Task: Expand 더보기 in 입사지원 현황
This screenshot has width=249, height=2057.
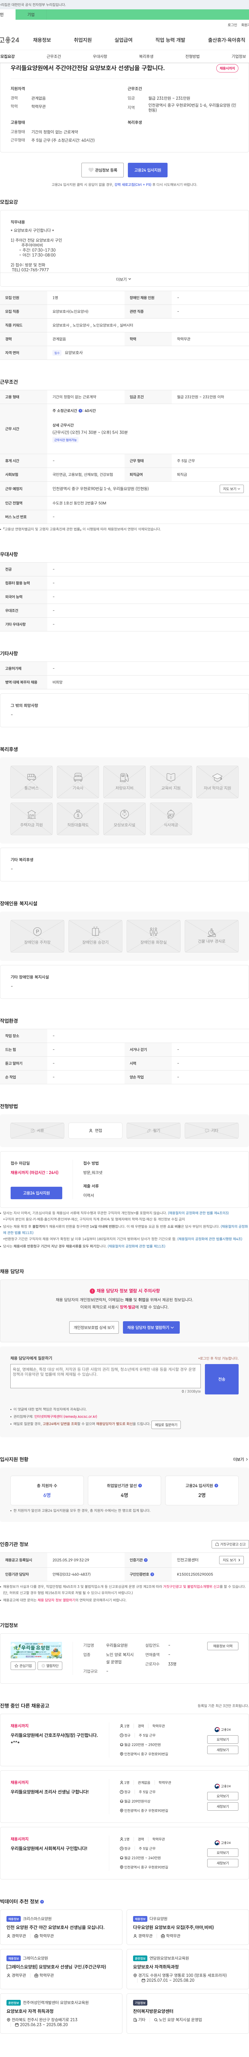Action: click(240, 1459)
